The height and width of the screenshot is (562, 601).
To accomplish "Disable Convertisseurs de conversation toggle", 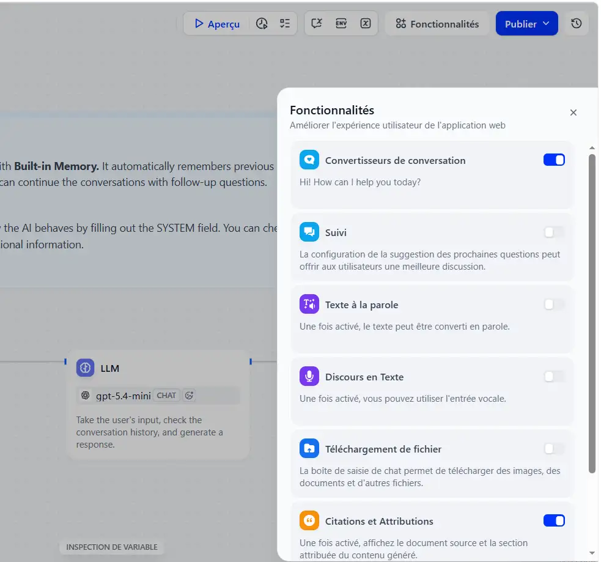I will coord(554,160).
